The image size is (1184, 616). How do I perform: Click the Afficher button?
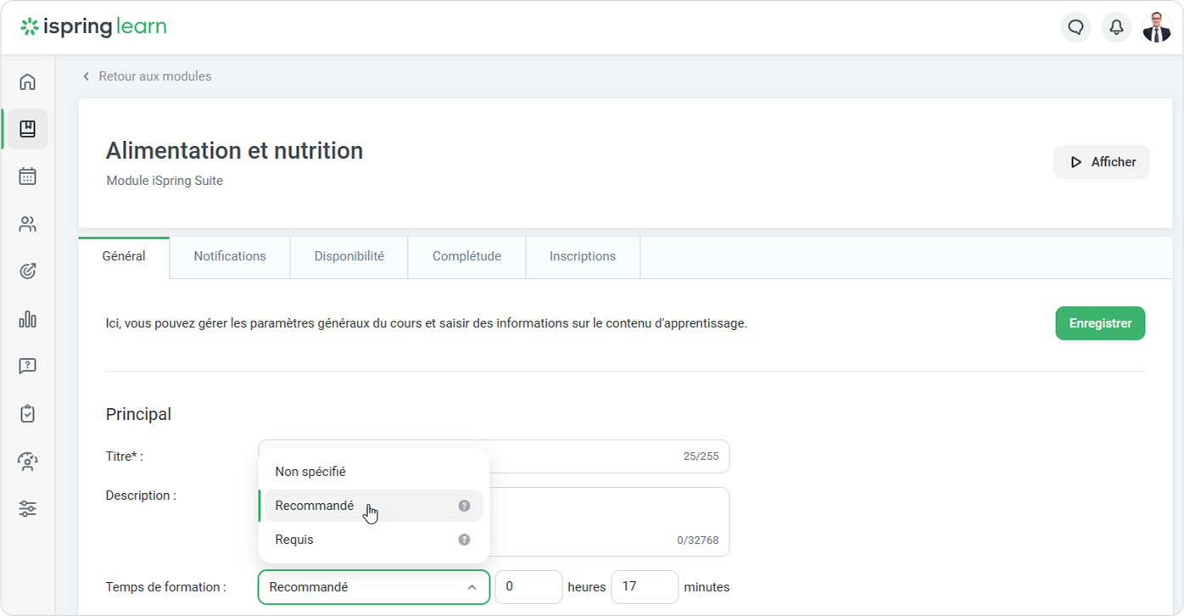coord(1101,162)
